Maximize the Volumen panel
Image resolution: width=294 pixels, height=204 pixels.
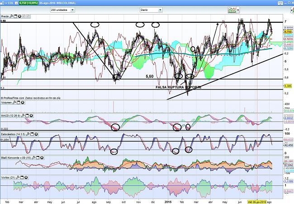click(x=19, y=102)
